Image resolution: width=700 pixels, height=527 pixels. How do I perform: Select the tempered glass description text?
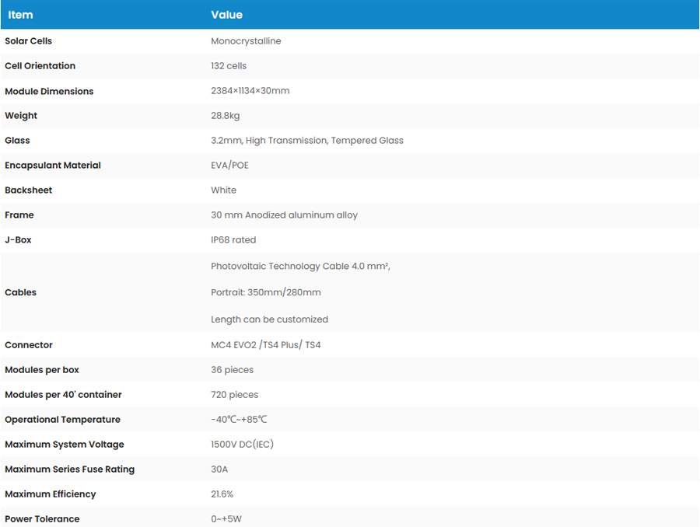pos(306,141)
